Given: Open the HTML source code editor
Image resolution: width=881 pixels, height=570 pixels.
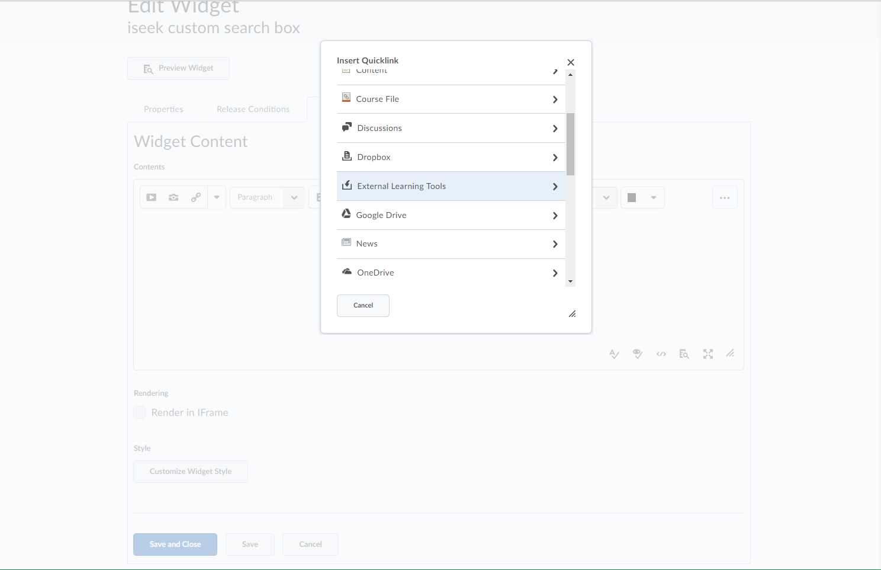Looking at the screenshot, I should [x=661, y=354].
